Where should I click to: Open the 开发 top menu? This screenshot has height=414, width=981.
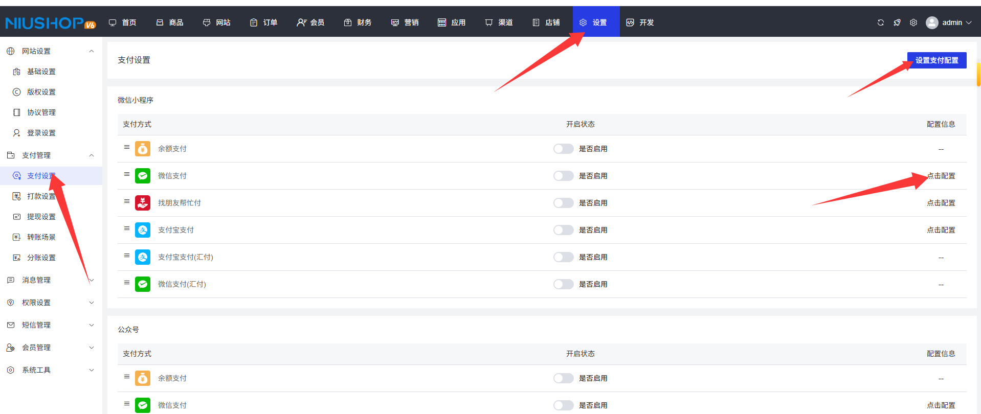click(640, 22)
